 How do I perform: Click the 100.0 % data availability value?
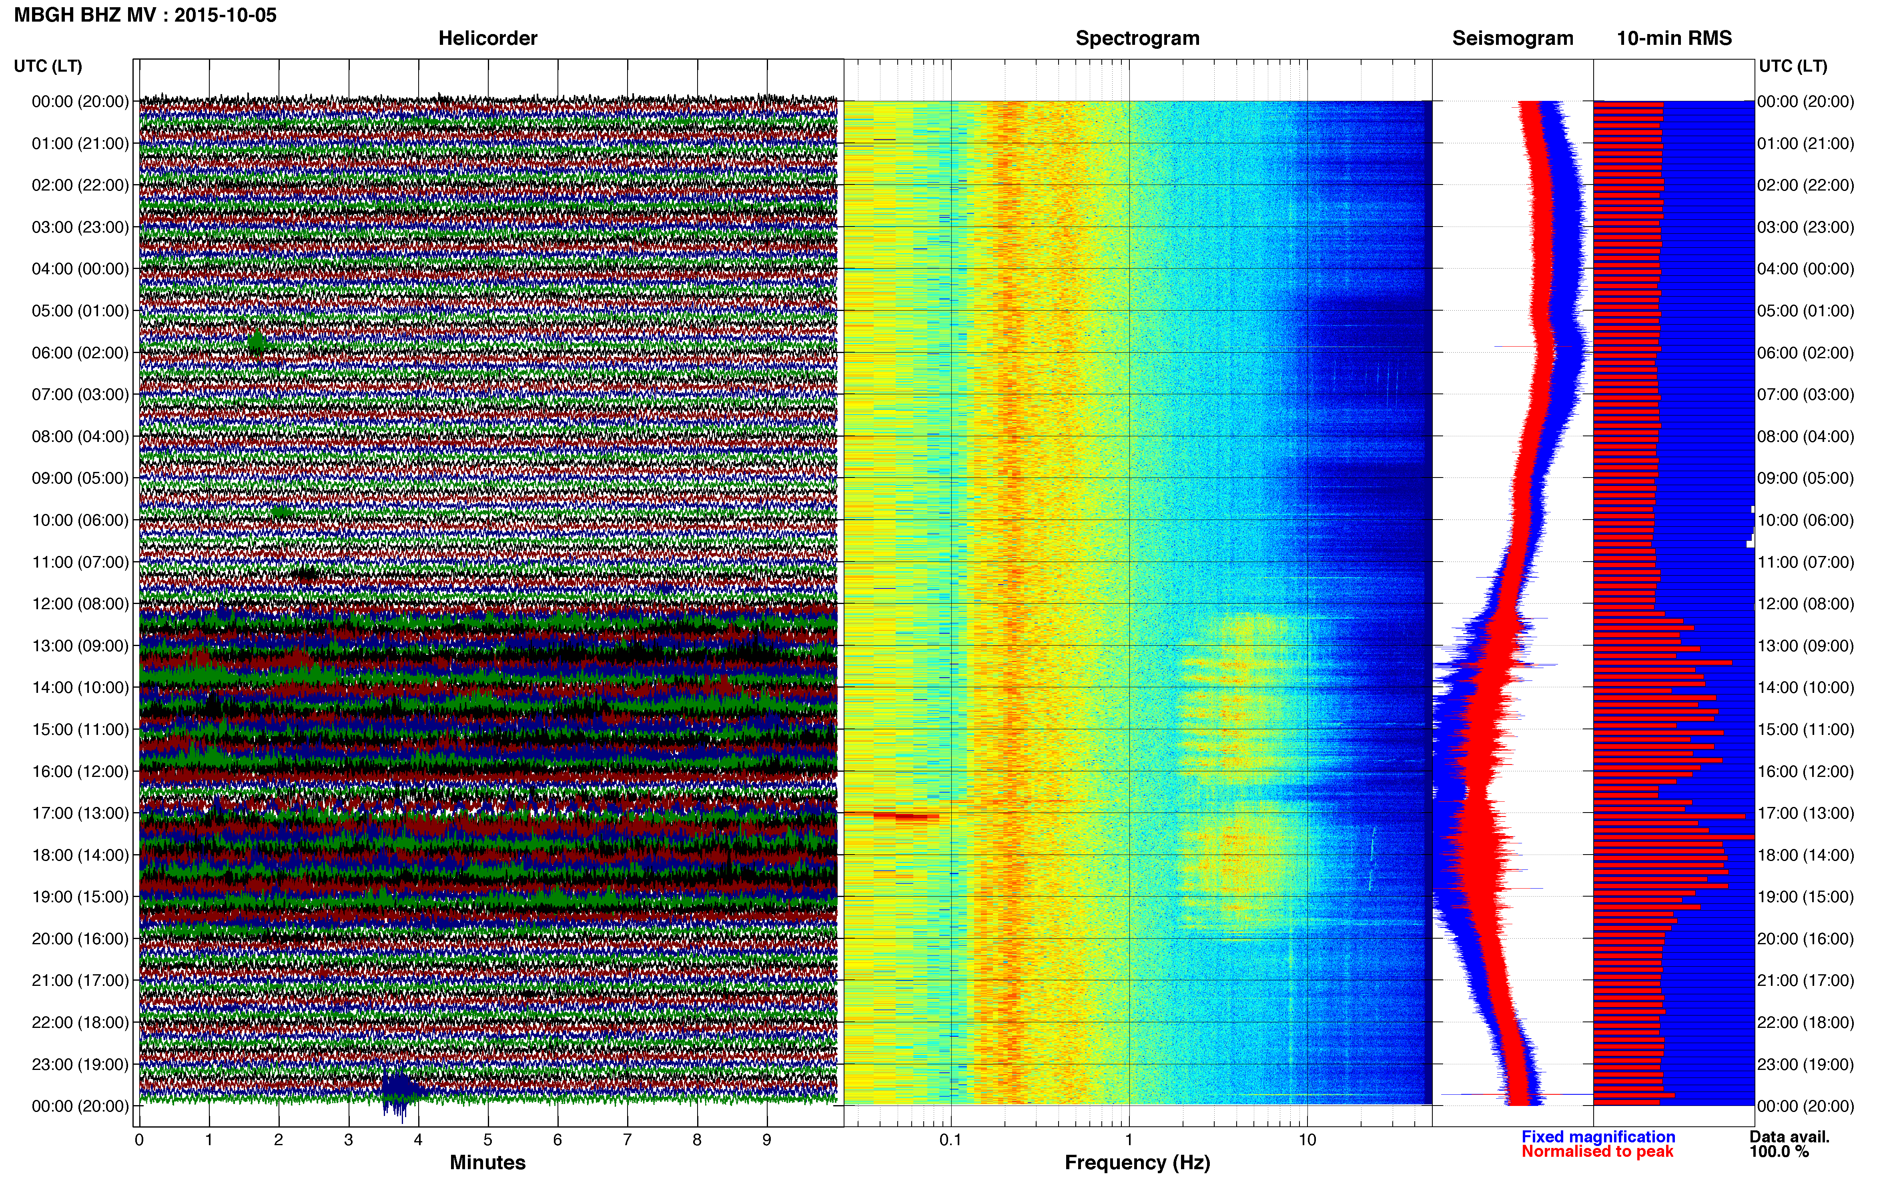click(x=1779, y=1152)
